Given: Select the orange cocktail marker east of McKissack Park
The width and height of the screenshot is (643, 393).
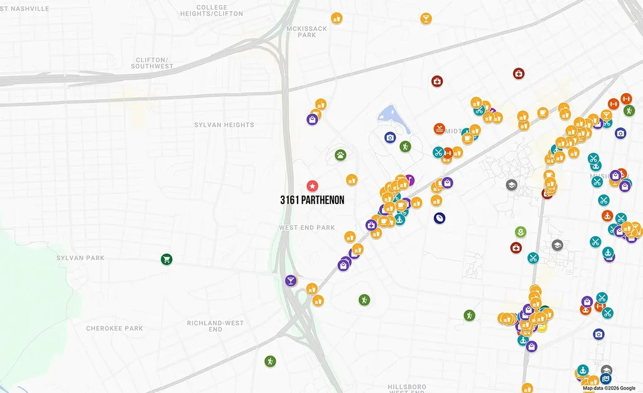Looking at the screenshot, I should coord(426,18).
